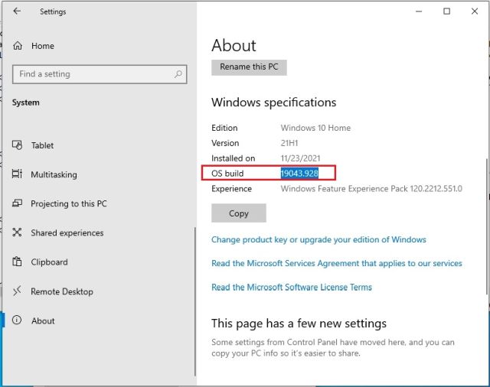Screen dimensions: 490x387
Task: Open Projecting to this PC
Action: tap(69, 203)
